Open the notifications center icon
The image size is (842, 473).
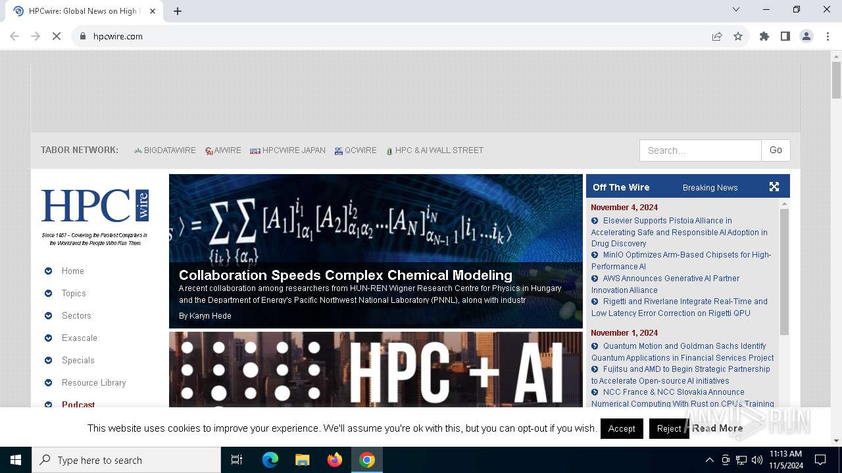(820, 460)
